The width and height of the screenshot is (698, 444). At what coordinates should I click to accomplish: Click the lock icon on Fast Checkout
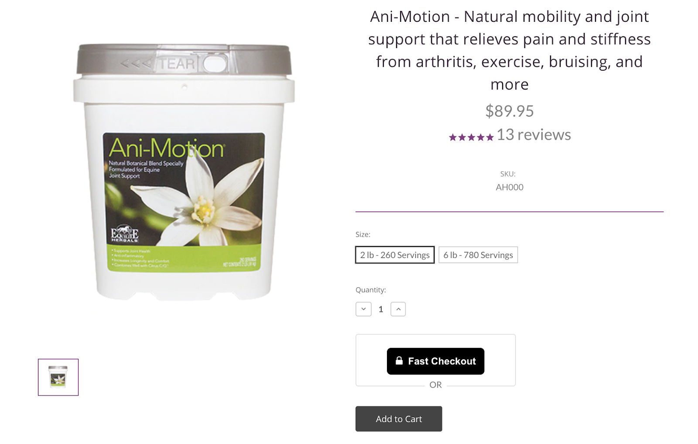tap(399, 361)
